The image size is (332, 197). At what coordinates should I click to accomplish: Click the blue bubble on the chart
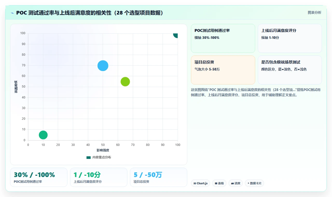point(103,66)
